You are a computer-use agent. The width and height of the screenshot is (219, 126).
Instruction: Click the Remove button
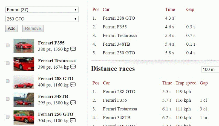pyautogui.click(x=33, y=28)
